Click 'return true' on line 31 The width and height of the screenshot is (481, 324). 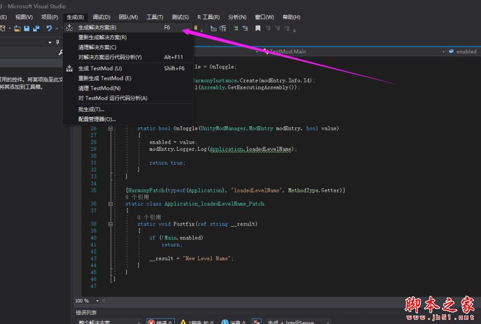click(x=166, y=163)
